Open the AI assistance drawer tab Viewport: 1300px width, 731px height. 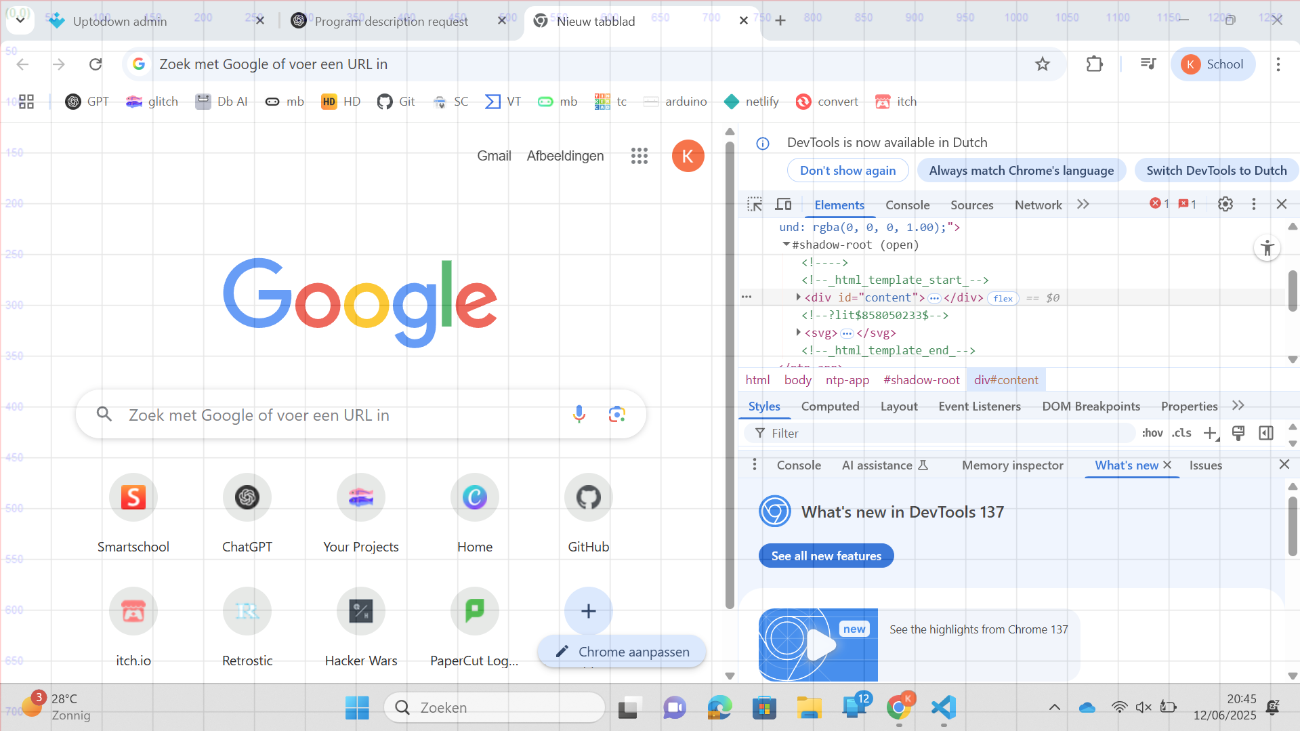884,465
